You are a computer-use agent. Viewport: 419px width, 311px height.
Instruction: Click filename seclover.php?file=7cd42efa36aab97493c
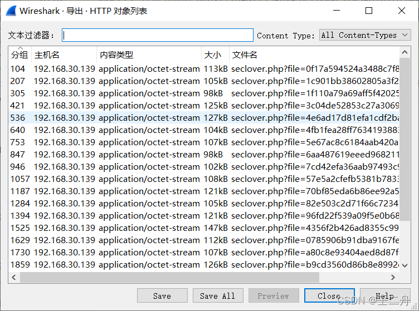[315, 167]
